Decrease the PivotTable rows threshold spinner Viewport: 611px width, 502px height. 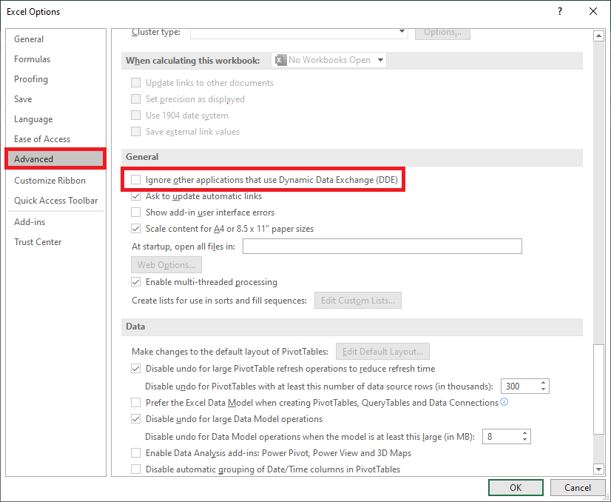[x=543, y=389]
